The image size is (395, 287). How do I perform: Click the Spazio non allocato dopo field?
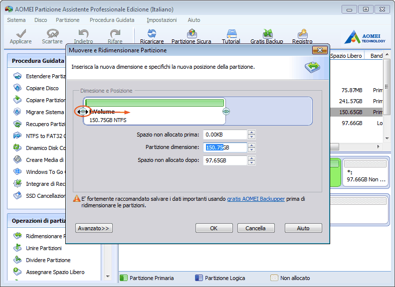pos(225,160)
